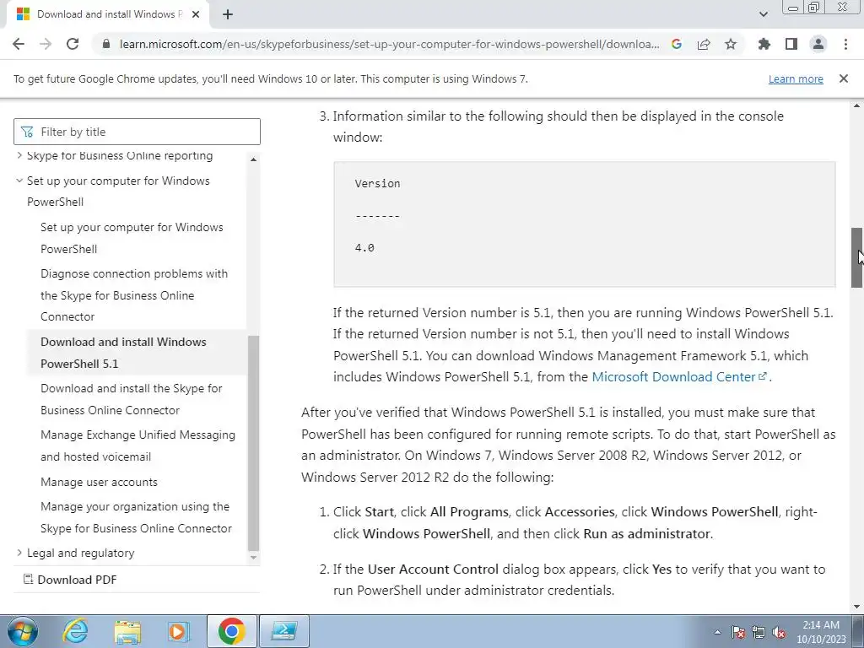This screenshot has height=648, width=864.
Task: Open a new tab with plus button
Action: coord(228,14)
